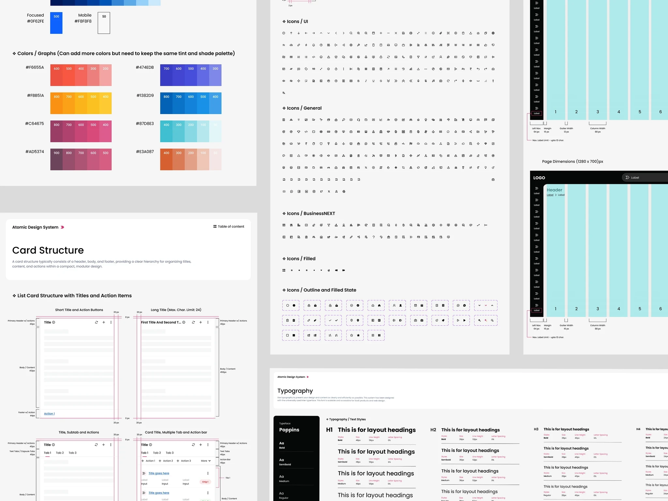Click the outline trash icon in Outline and Filled State
This screenshot has height=501, width=668.
287,320
